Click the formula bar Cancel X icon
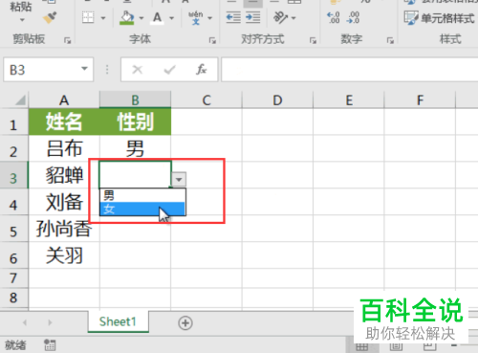 138,70
